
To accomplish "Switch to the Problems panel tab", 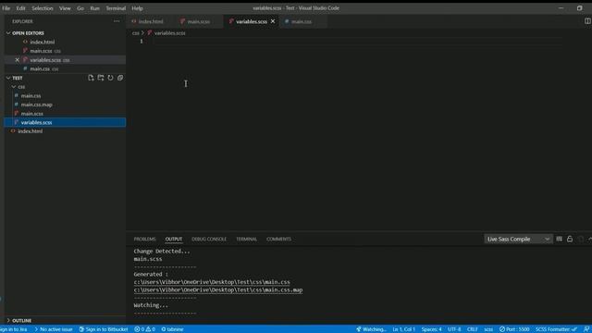I will click(x=144, y=239).
